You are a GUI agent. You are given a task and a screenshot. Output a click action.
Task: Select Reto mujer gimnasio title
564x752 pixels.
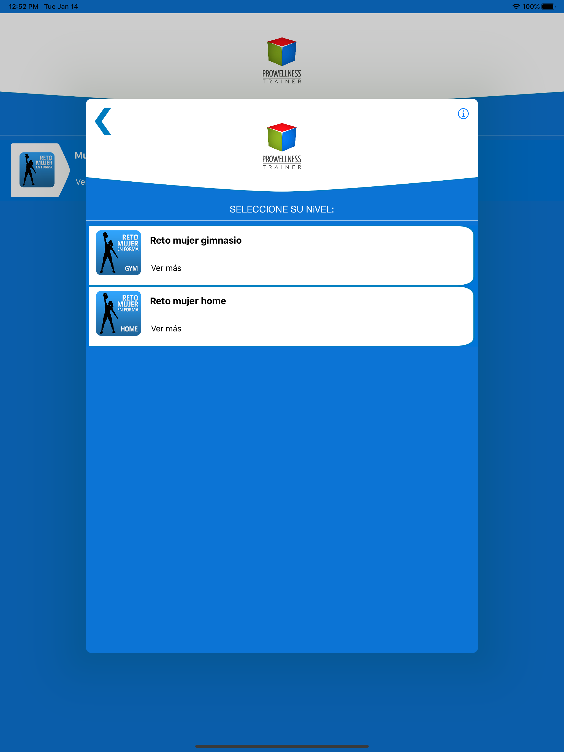(196, 240)
